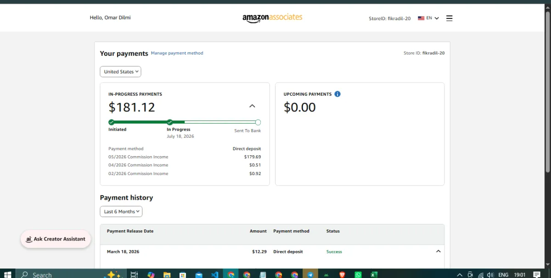
Task: Click Hello, Omar Dilmi greeting
Action: pos(110,18)
